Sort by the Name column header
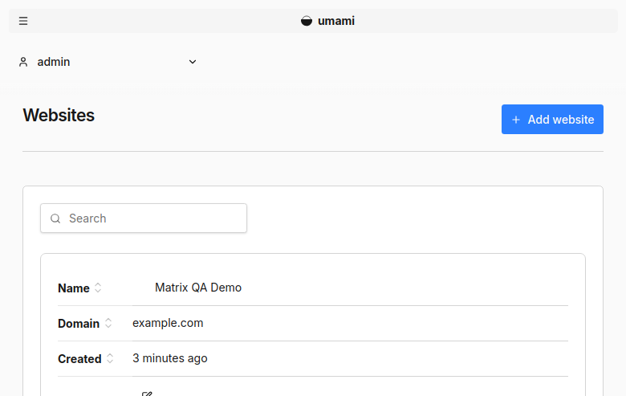 coord(74,288)
